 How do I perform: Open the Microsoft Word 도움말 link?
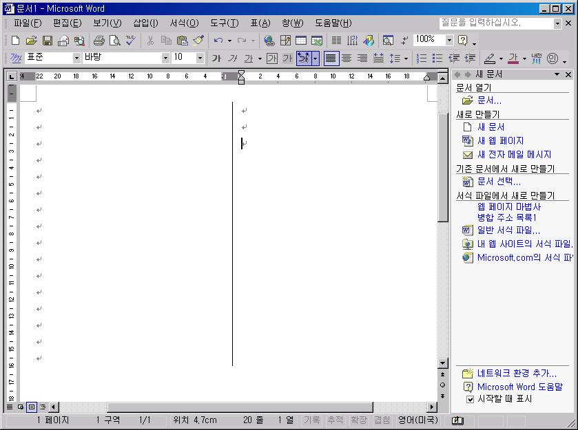click(x=520, y=387)
